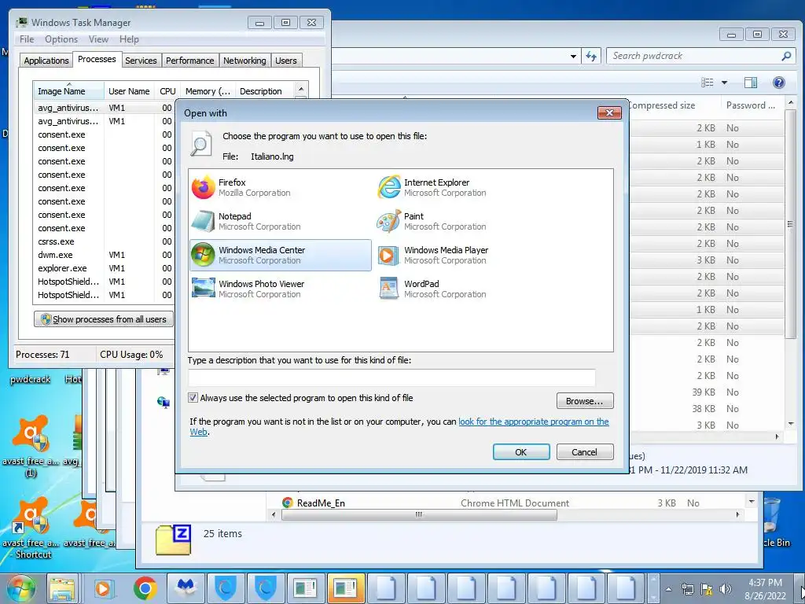805x604 pixels.
Task: Open the view options dropdown arrow in explorer
Action: pos(724,83)
